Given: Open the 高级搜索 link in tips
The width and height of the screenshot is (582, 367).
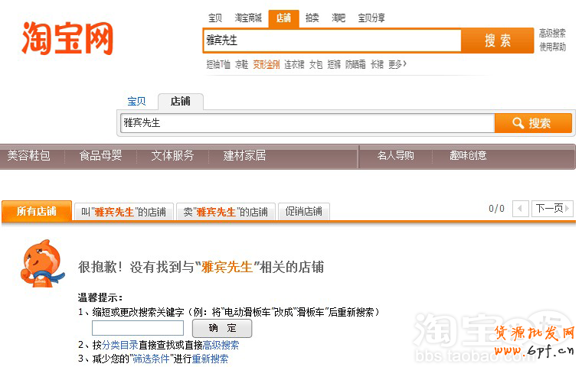Looking at the screenshot, I should pos(221,345).
